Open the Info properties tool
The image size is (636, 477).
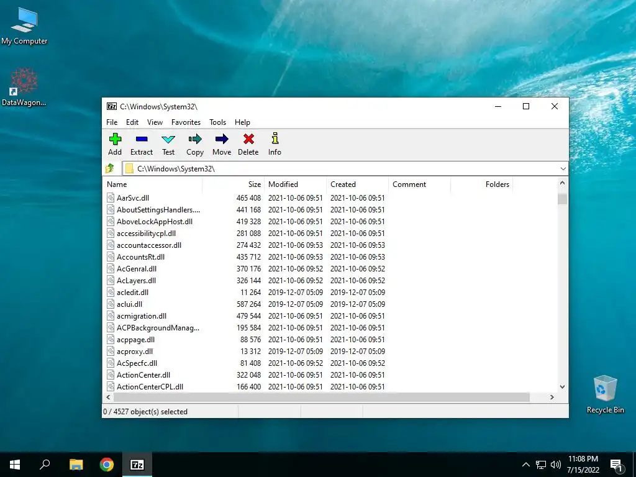[x=275, y=139]
